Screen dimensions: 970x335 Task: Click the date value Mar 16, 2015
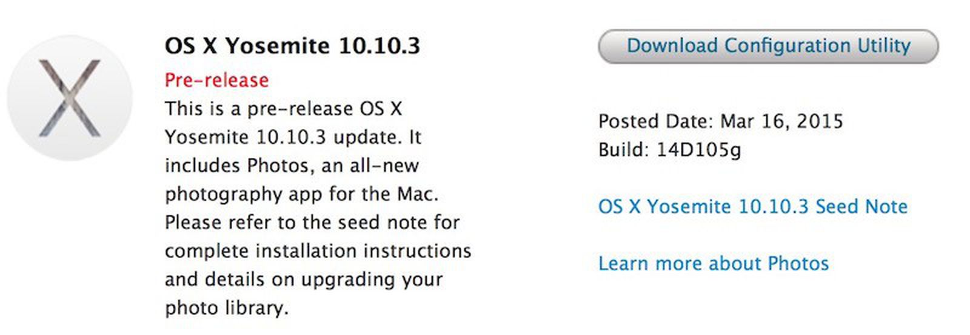781,122
